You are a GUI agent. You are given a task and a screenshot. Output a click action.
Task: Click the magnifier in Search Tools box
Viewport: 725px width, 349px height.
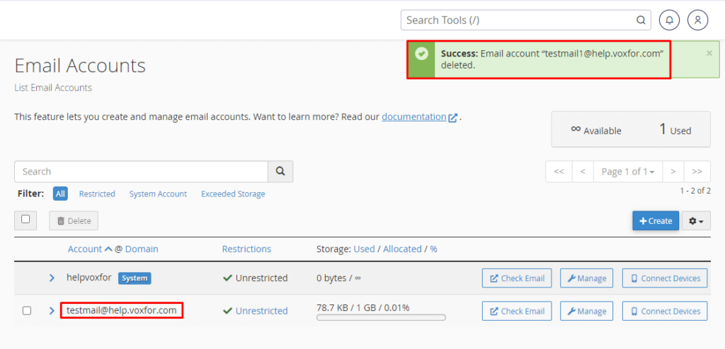pos(641,20)
